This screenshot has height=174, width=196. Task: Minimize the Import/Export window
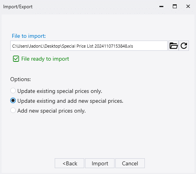161,6
